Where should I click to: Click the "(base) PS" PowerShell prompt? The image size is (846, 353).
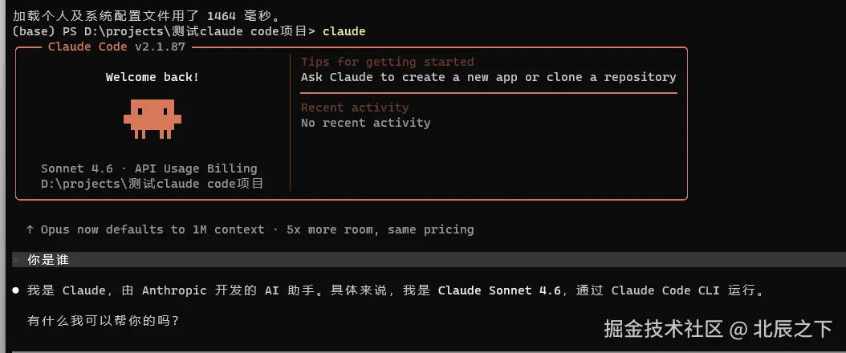pyautogui.click(x=45, y=31)
